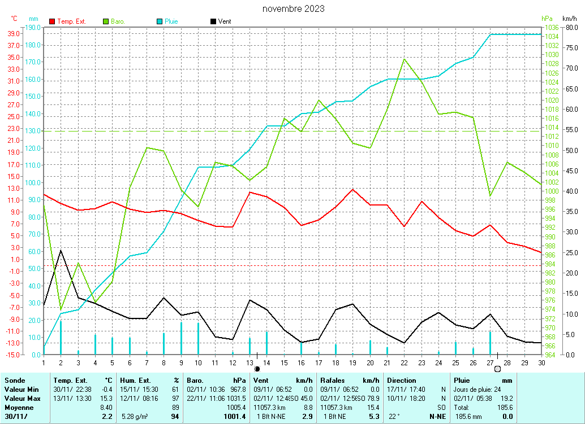Select the Valeur Min row label
Screen dimensions: 585x424
pyautogui.click(x=22, y=390)
